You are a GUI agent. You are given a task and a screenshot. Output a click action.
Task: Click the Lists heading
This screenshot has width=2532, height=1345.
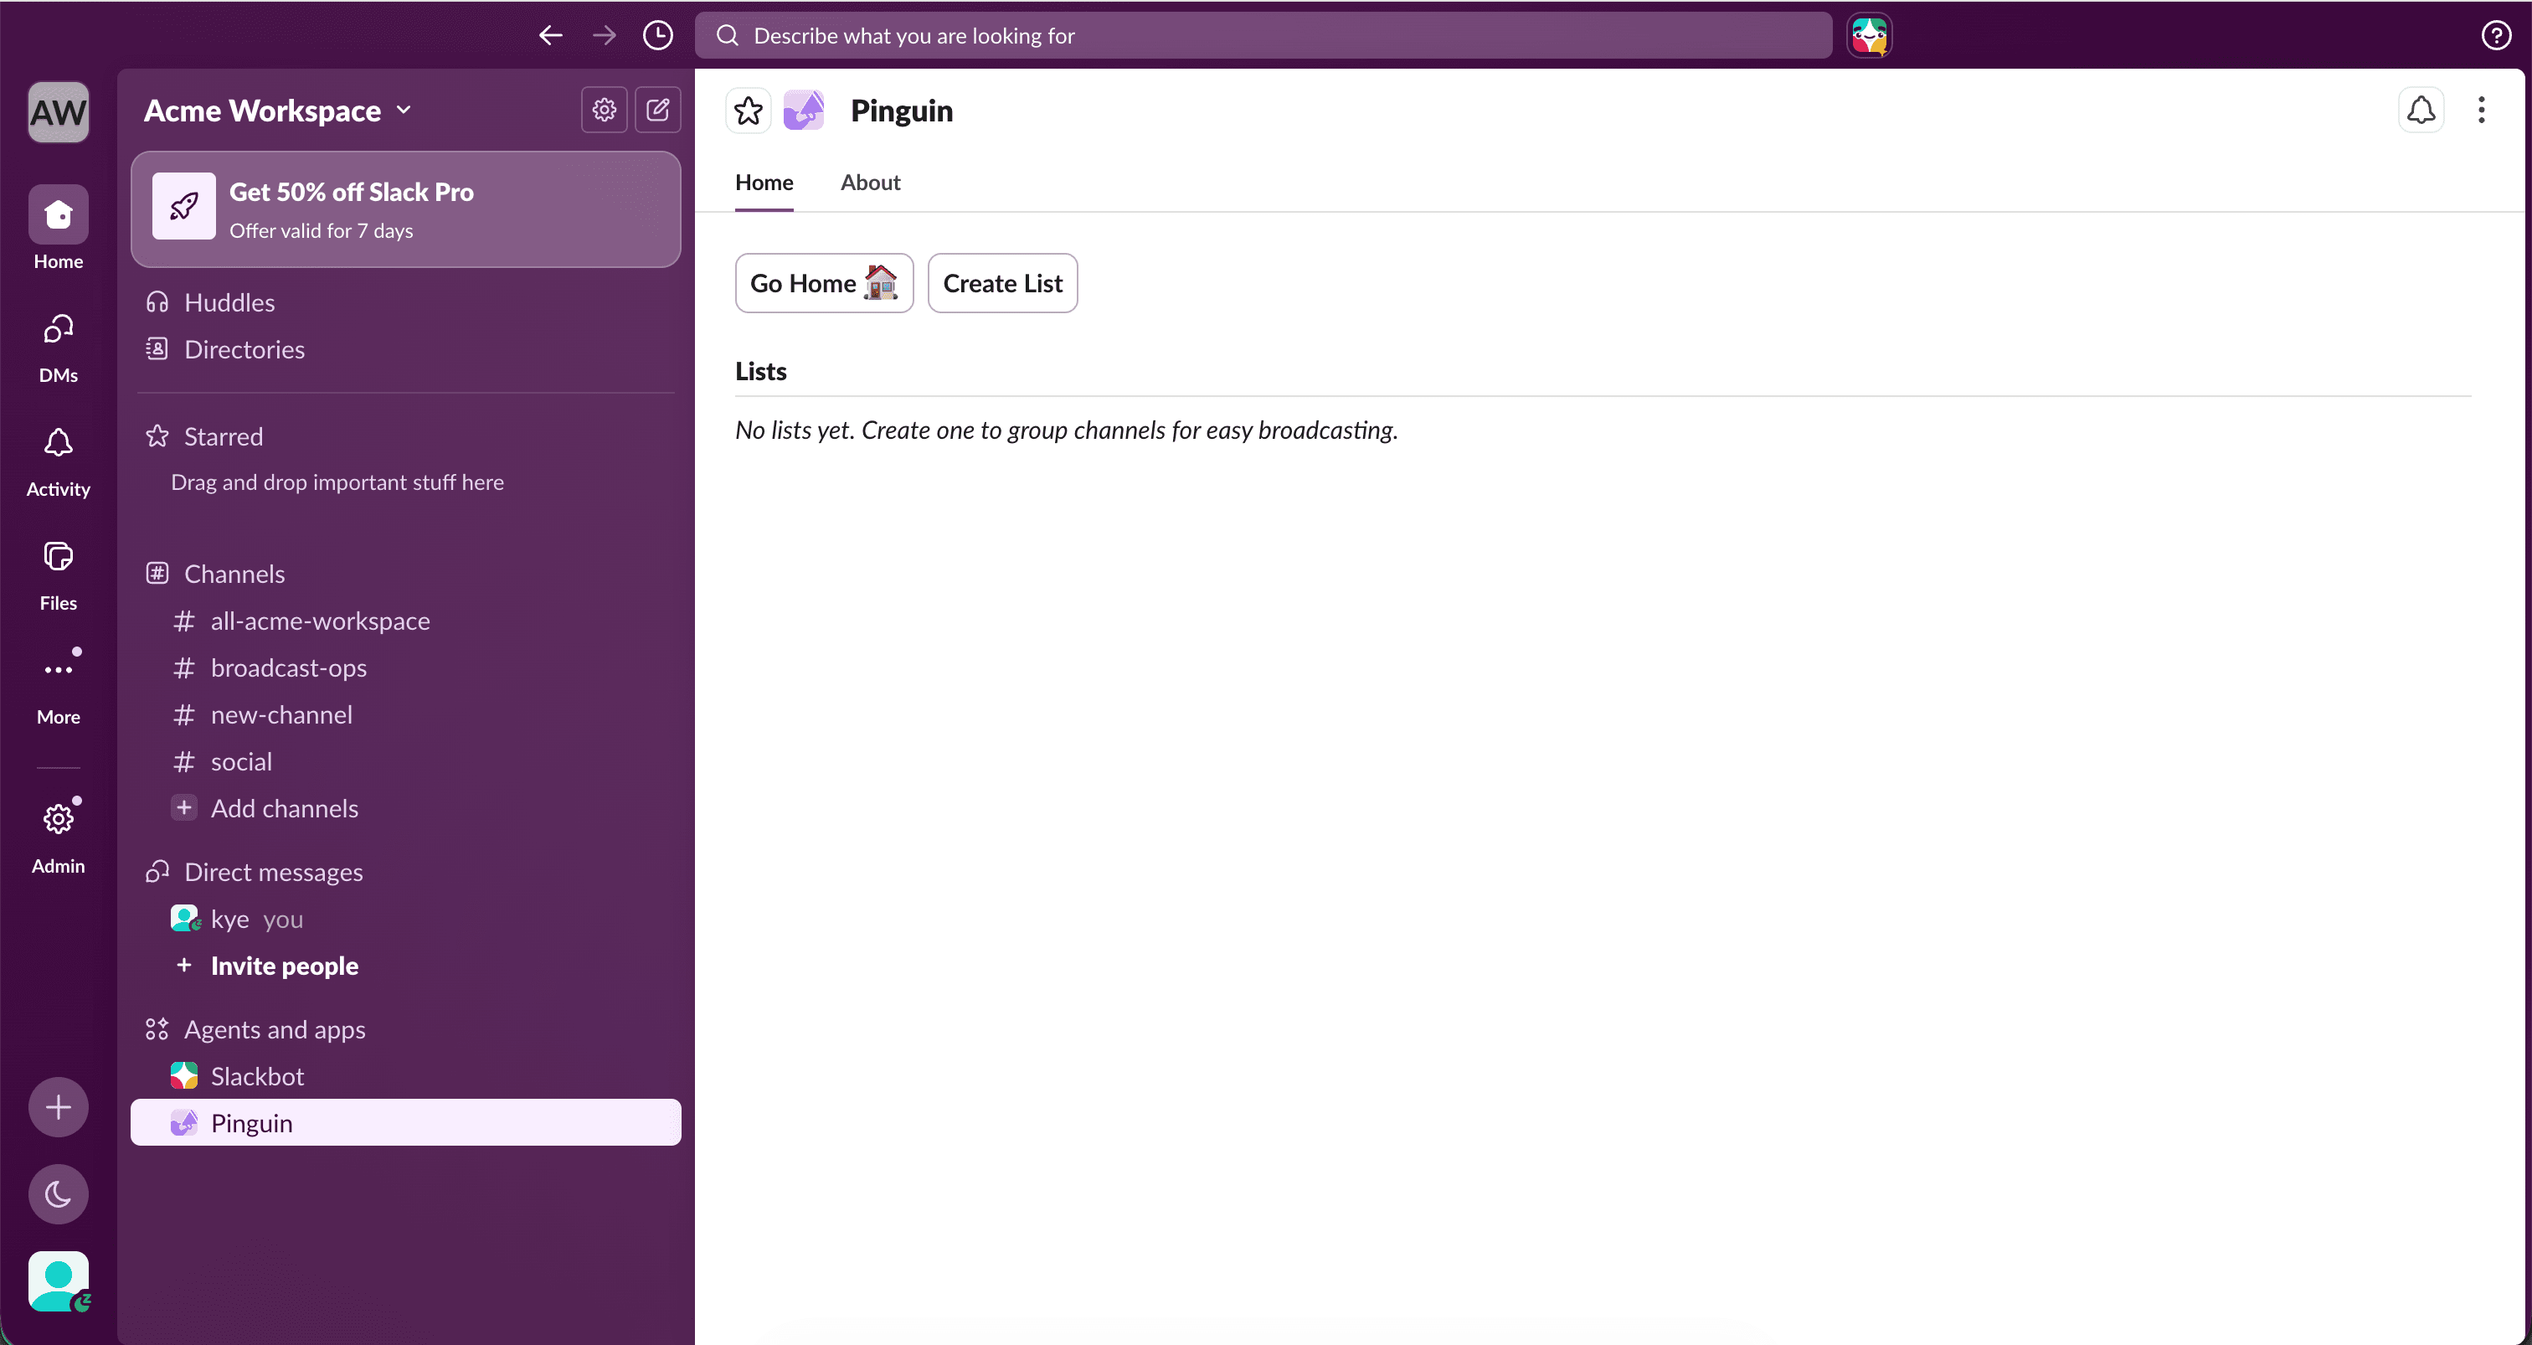[x=761, y=371]
